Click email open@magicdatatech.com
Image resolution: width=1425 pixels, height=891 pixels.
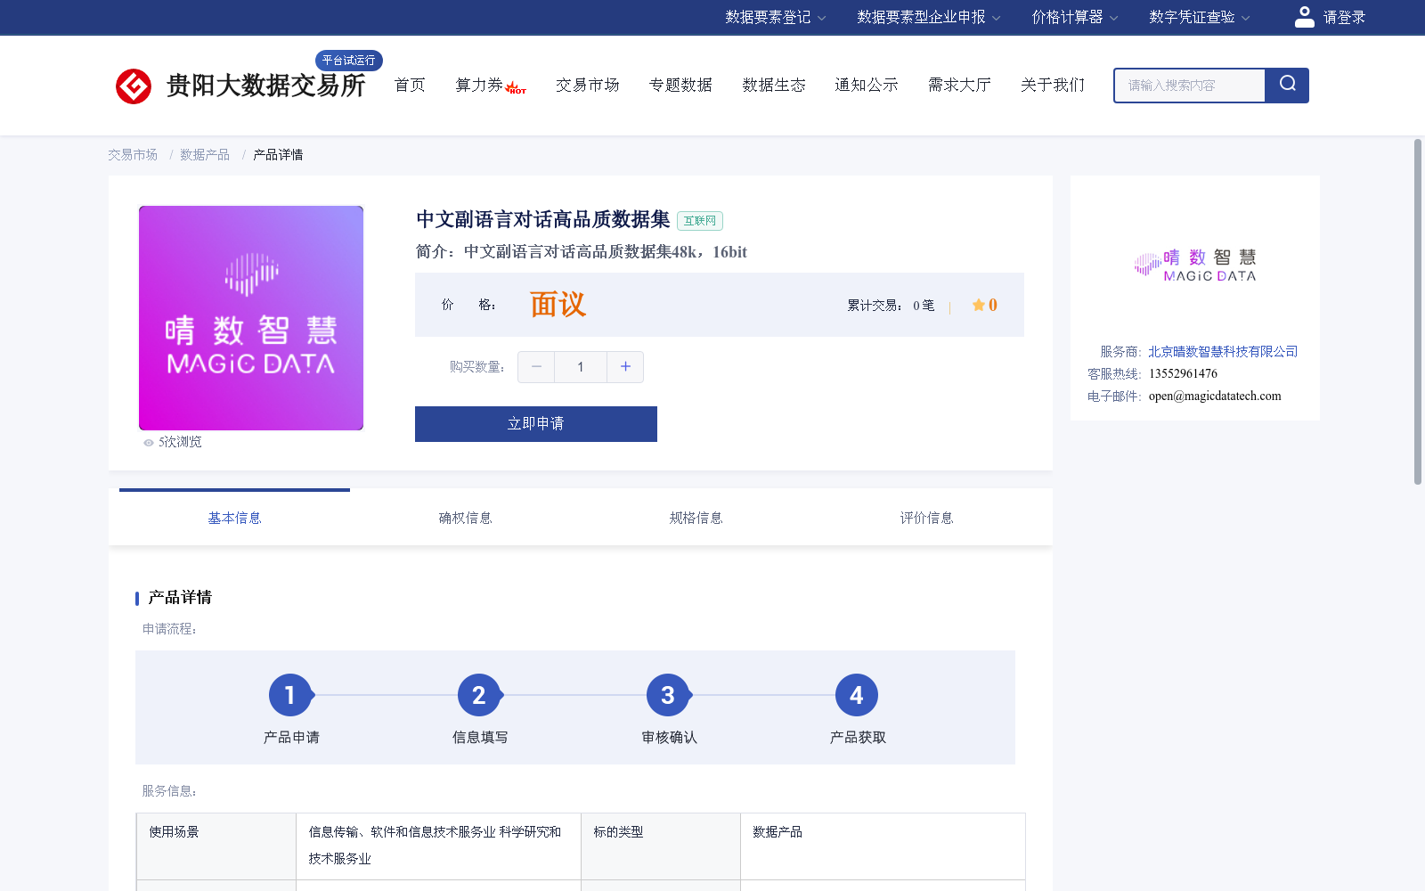pos(1215,396)
